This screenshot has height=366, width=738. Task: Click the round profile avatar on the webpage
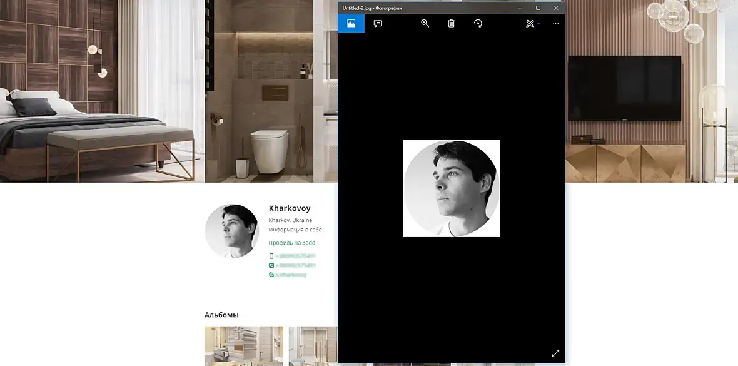(x=232, y=231)
